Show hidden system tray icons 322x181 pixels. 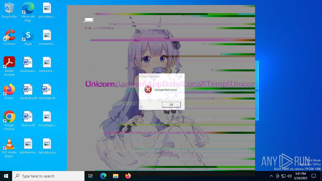(x=271, y=176)
